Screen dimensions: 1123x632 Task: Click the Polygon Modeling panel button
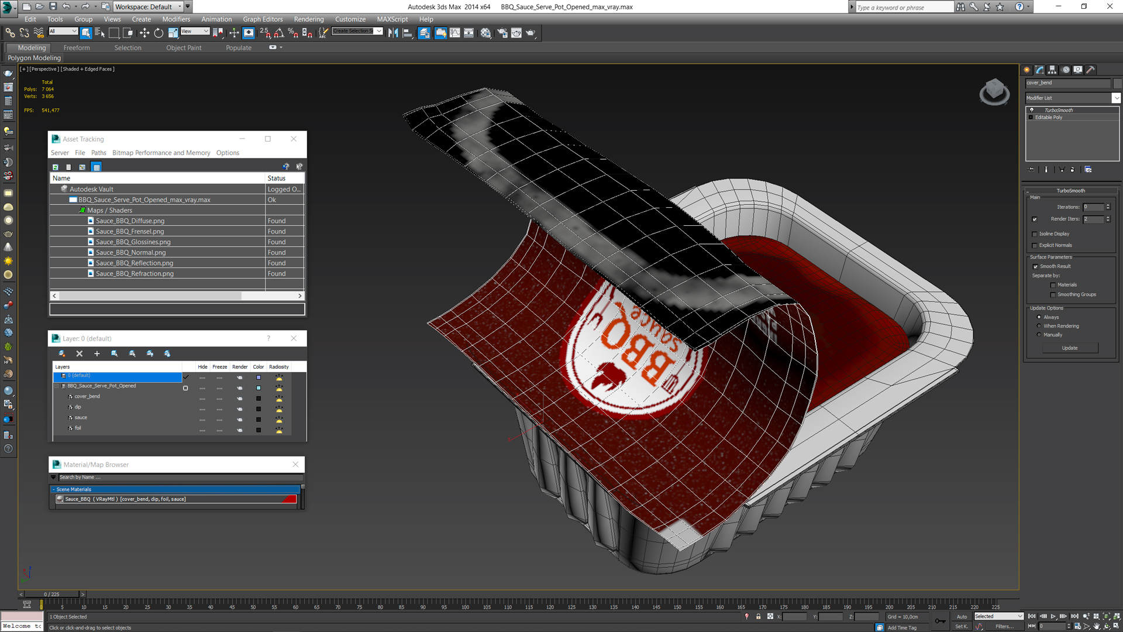[34, 58]
